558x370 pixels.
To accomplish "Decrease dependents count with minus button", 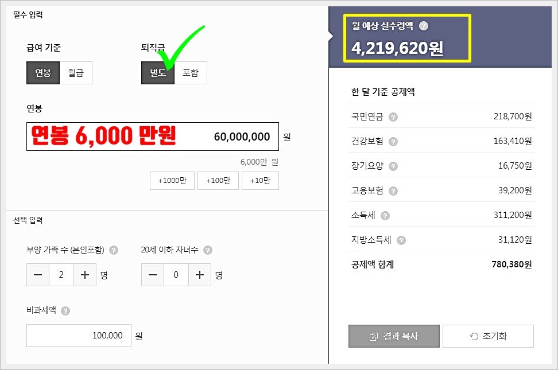I will (38, 275).
